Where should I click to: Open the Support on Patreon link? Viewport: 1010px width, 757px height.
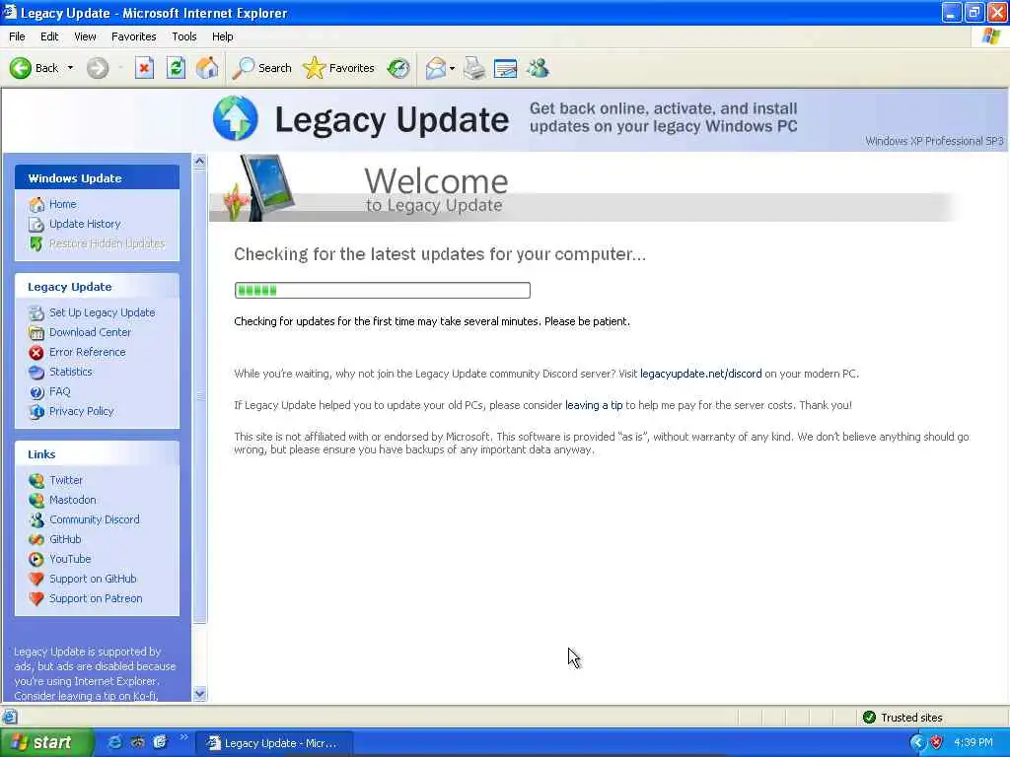pyautogui.click(x=96, y=598)
